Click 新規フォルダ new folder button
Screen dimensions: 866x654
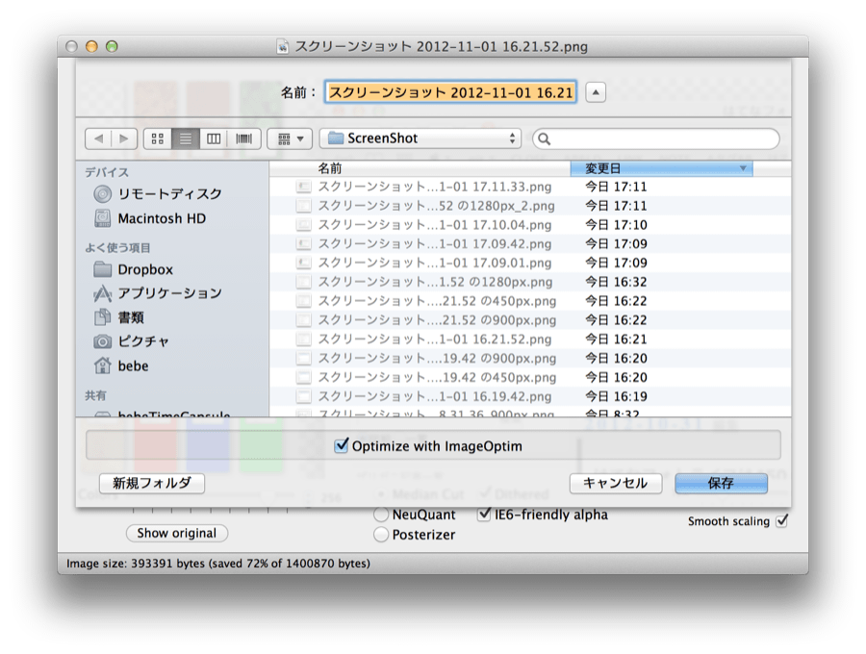tap(152, 484)
